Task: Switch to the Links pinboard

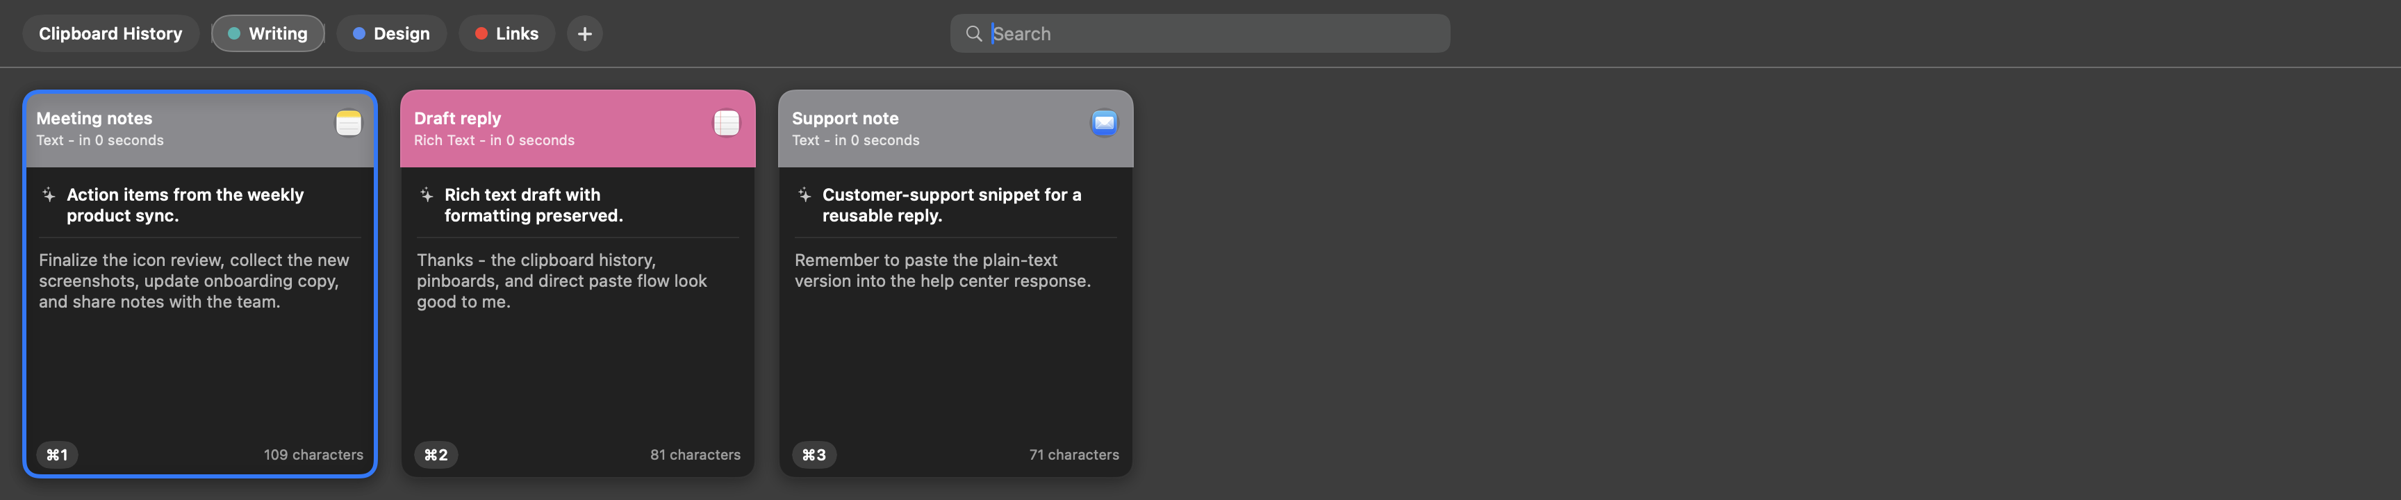Action: (x=506, y=33)
